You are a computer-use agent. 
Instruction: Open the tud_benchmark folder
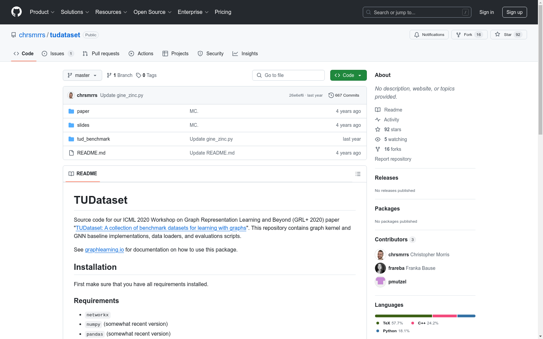pos(93,139)
